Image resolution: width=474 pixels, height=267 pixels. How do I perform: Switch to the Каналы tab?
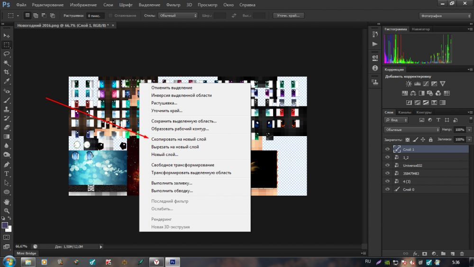[x=404, y=112]
